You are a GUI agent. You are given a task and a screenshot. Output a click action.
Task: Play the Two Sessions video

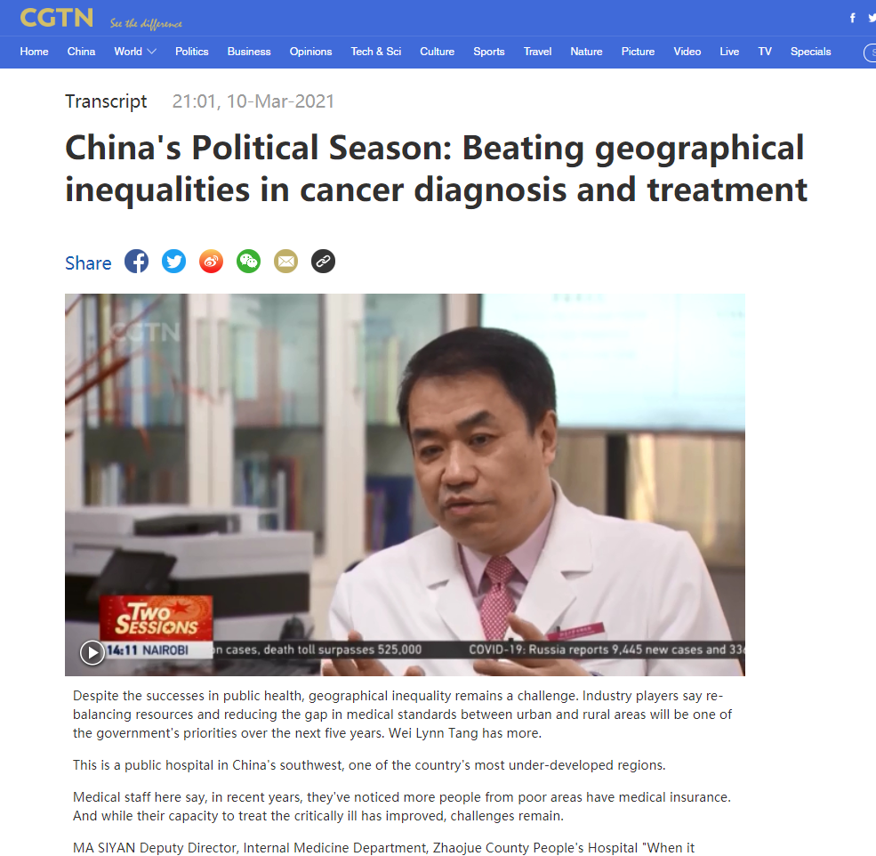pos(92,652)
